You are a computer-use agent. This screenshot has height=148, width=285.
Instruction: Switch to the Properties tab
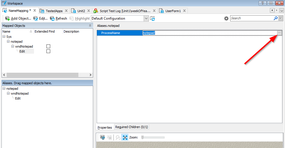click(105, 128)
